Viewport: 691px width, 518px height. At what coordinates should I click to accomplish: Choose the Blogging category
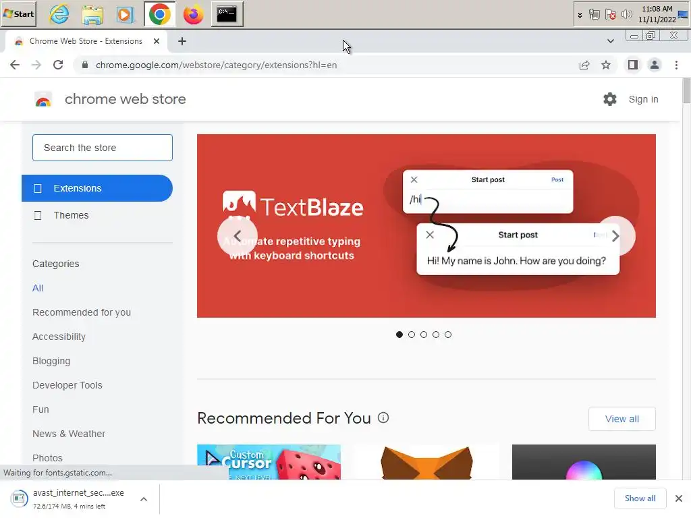(x=51, y=361)
